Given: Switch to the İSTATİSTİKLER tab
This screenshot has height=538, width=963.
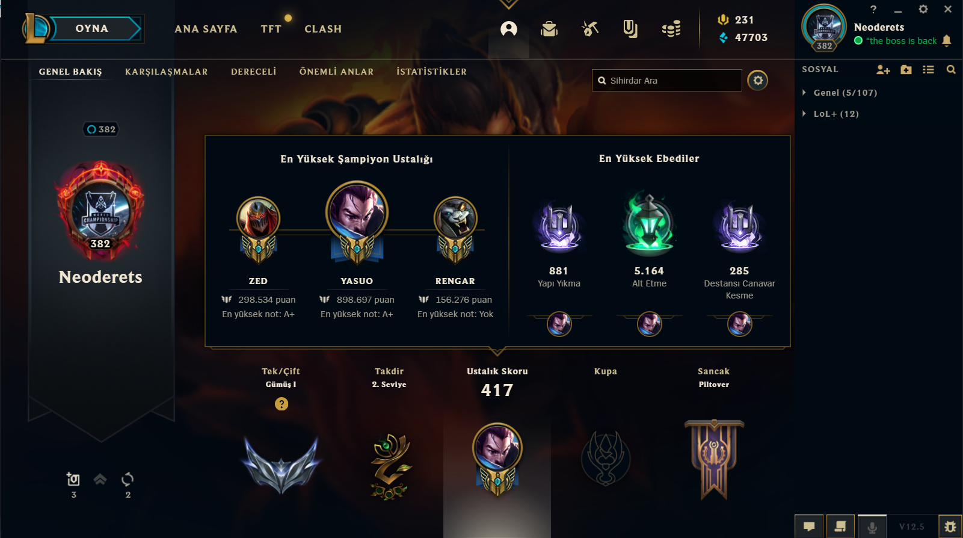Looking at the screenshot, I should point(432,72).
